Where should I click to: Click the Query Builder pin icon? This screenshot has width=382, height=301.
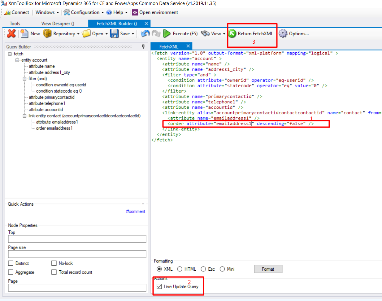pyautogui.click(x=143, y=46)
